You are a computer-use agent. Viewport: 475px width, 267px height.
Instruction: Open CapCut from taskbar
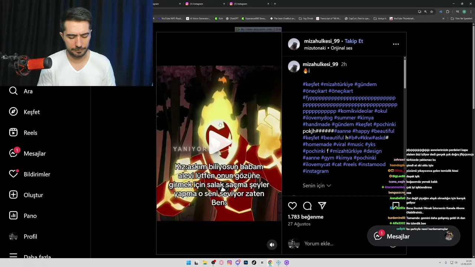(x=262, y=263)
